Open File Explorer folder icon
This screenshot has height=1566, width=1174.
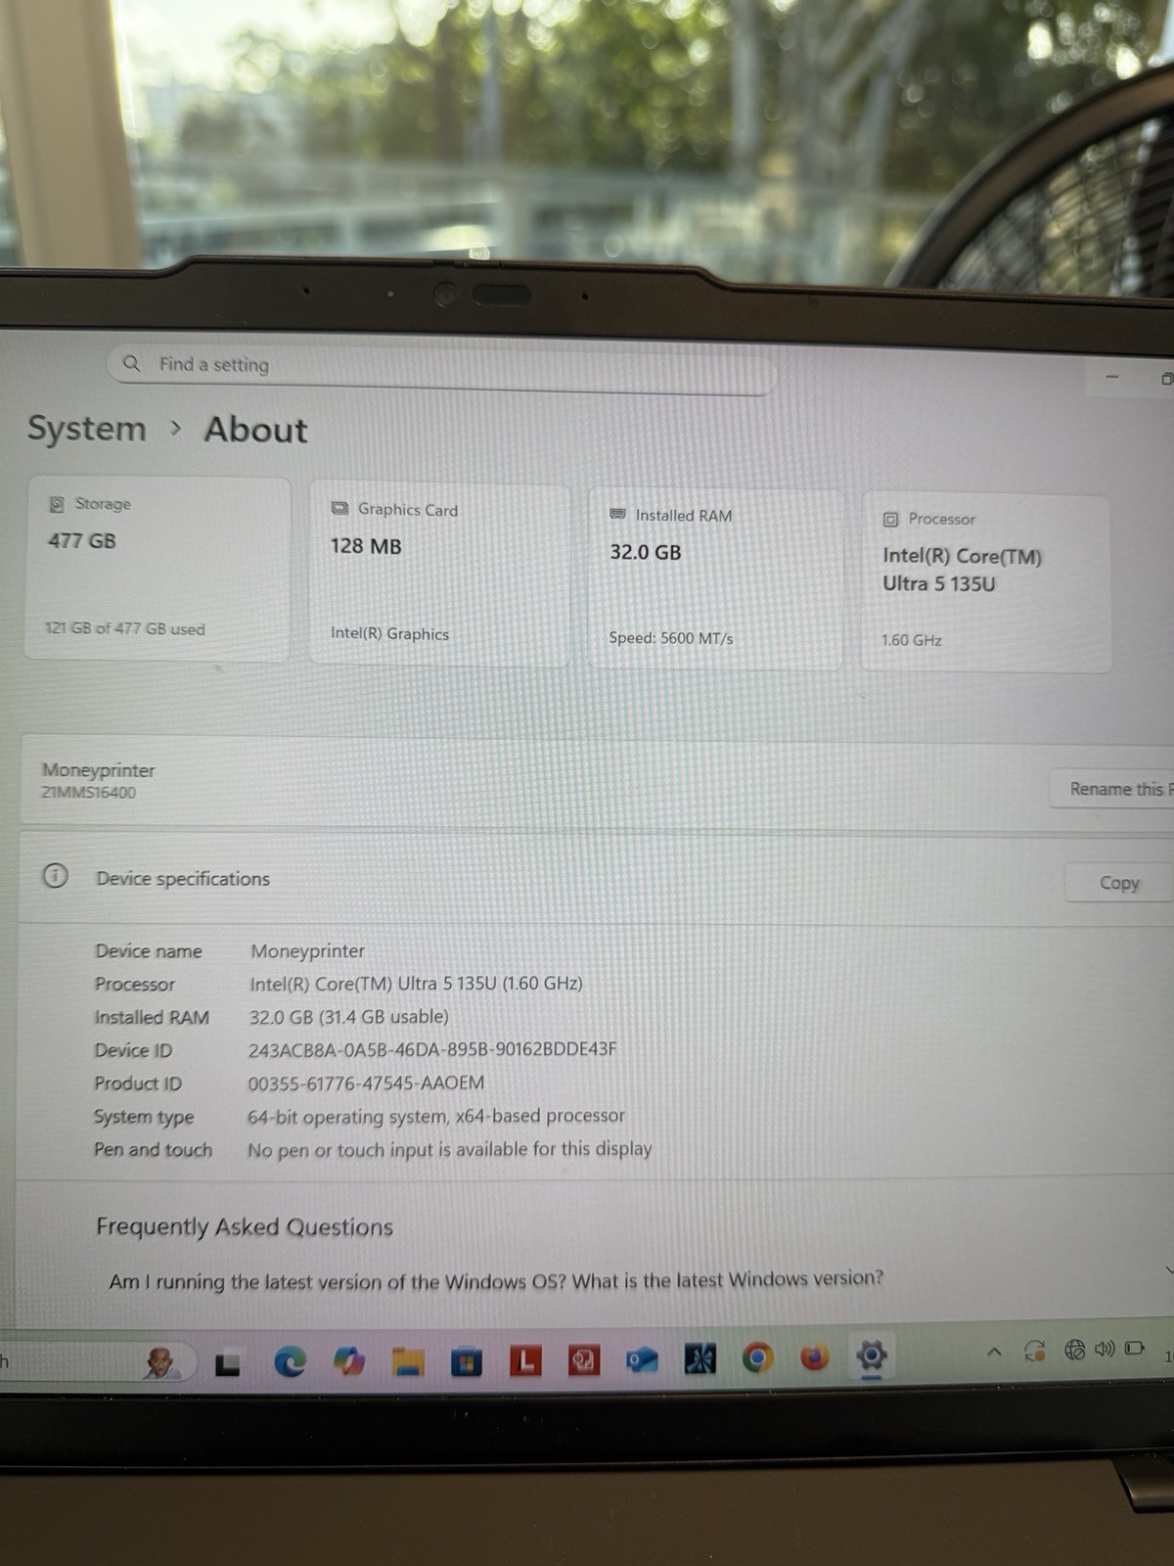click(x=408, y=1361)
